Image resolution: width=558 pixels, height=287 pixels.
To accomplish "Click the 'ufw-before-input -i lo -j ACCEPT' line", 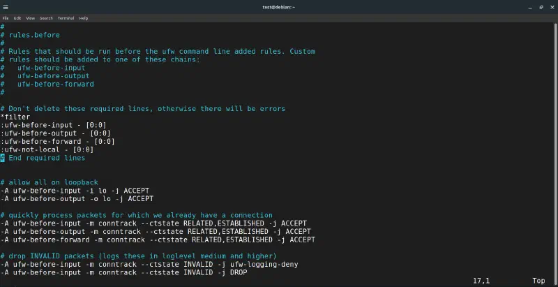I will tap(75, 191).
